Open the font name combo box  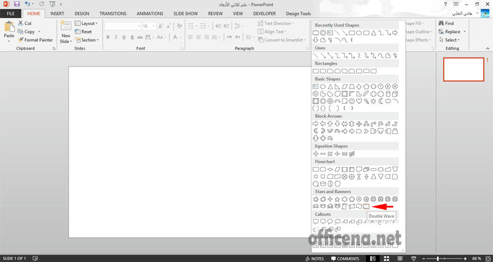point(122,27)
